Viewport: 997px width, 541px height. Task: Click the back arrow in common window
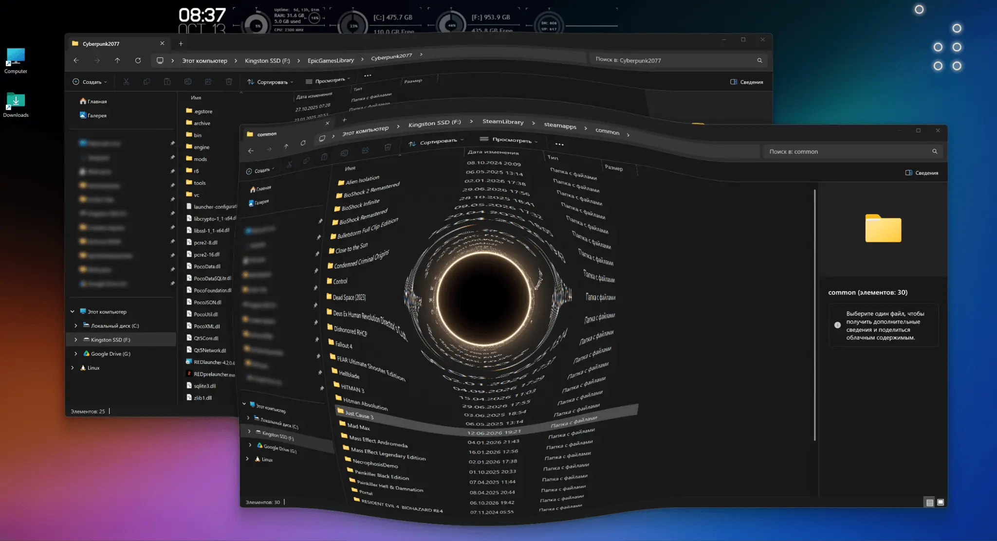point(251,151)
